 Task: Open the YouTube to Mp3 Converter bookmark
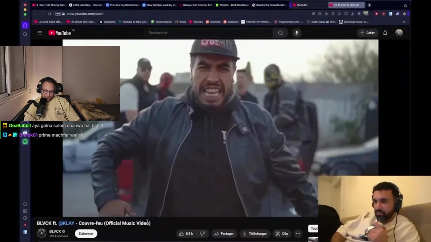(x=133, y=22)
